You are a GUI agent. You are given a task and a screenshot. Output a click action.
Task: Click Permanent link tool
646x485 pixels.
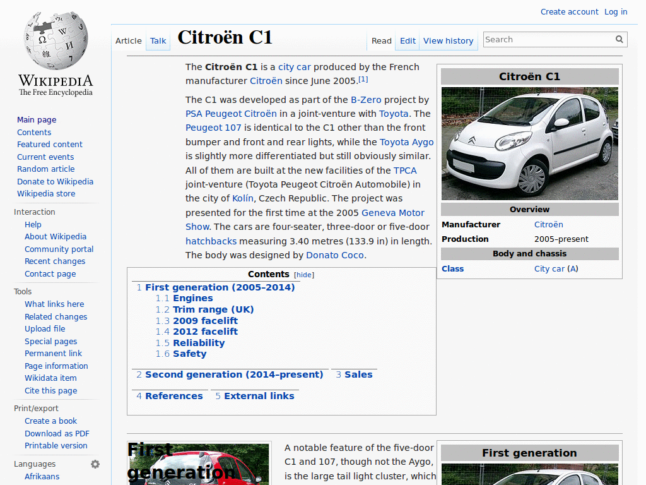[53, 354]
